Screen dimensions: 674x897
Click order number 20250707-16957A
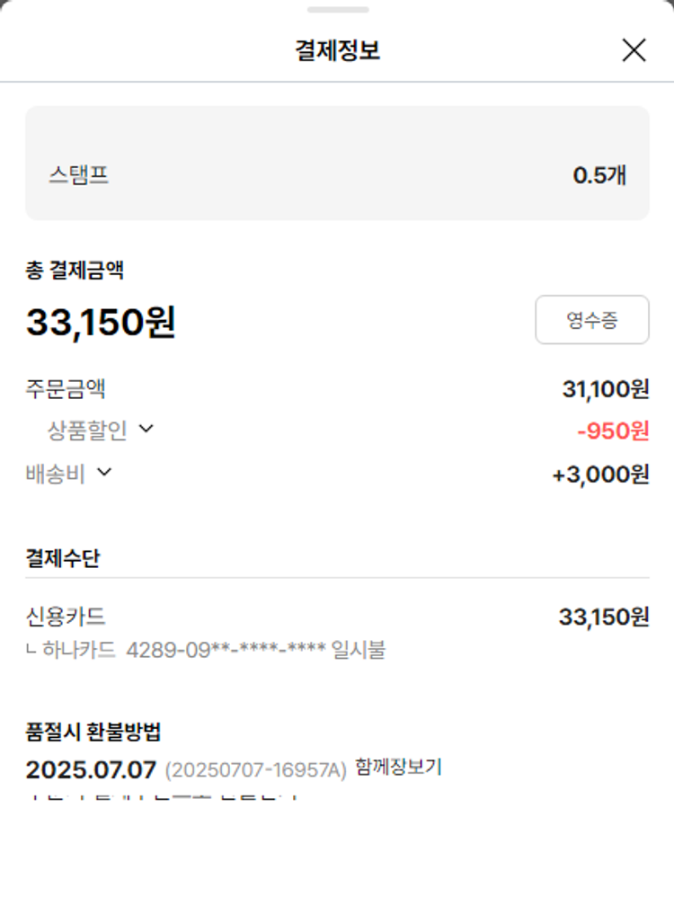click(255, 770)
